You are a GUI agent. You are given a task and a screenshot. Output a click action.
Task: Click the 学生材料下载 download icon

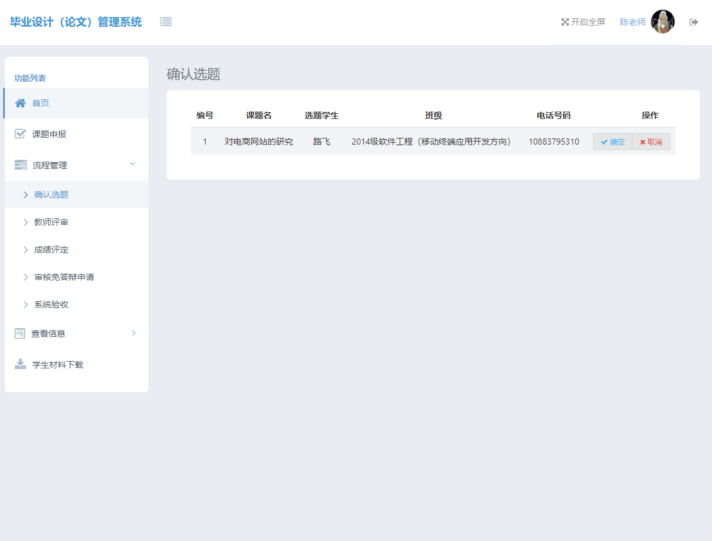pos(20,364)
